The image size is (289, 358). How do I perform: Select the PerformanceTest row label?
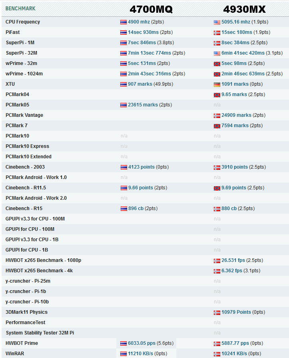tap(26, 323)
